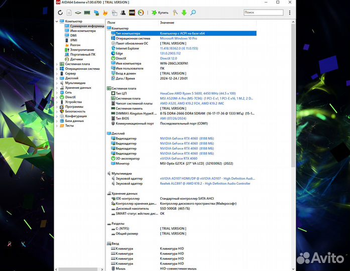
Task: Open Электропитание in the tree
Action: [x=79, y=50]
